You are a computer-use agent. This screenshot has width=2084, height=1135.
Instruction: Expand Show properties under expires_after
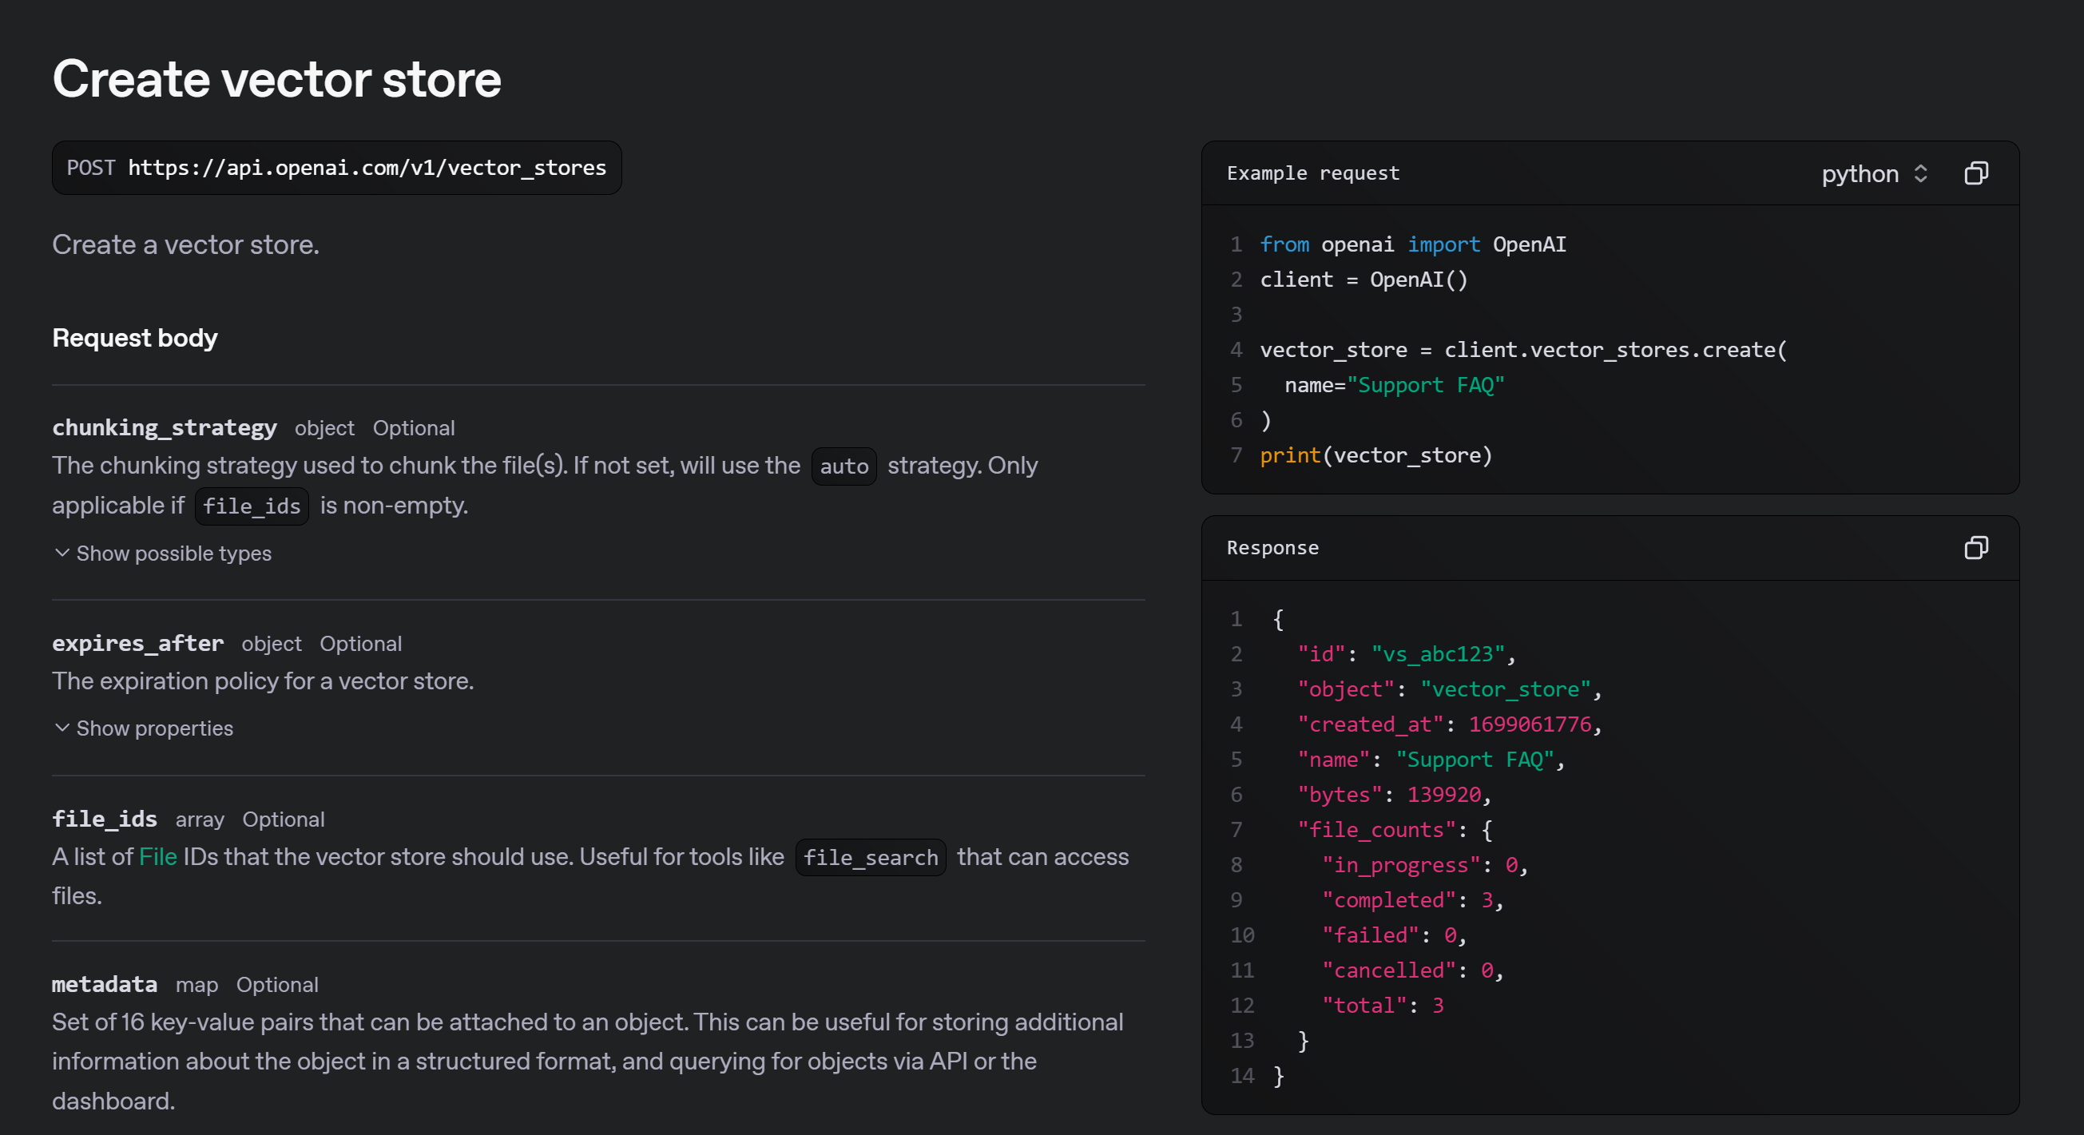tap(143, 728)
